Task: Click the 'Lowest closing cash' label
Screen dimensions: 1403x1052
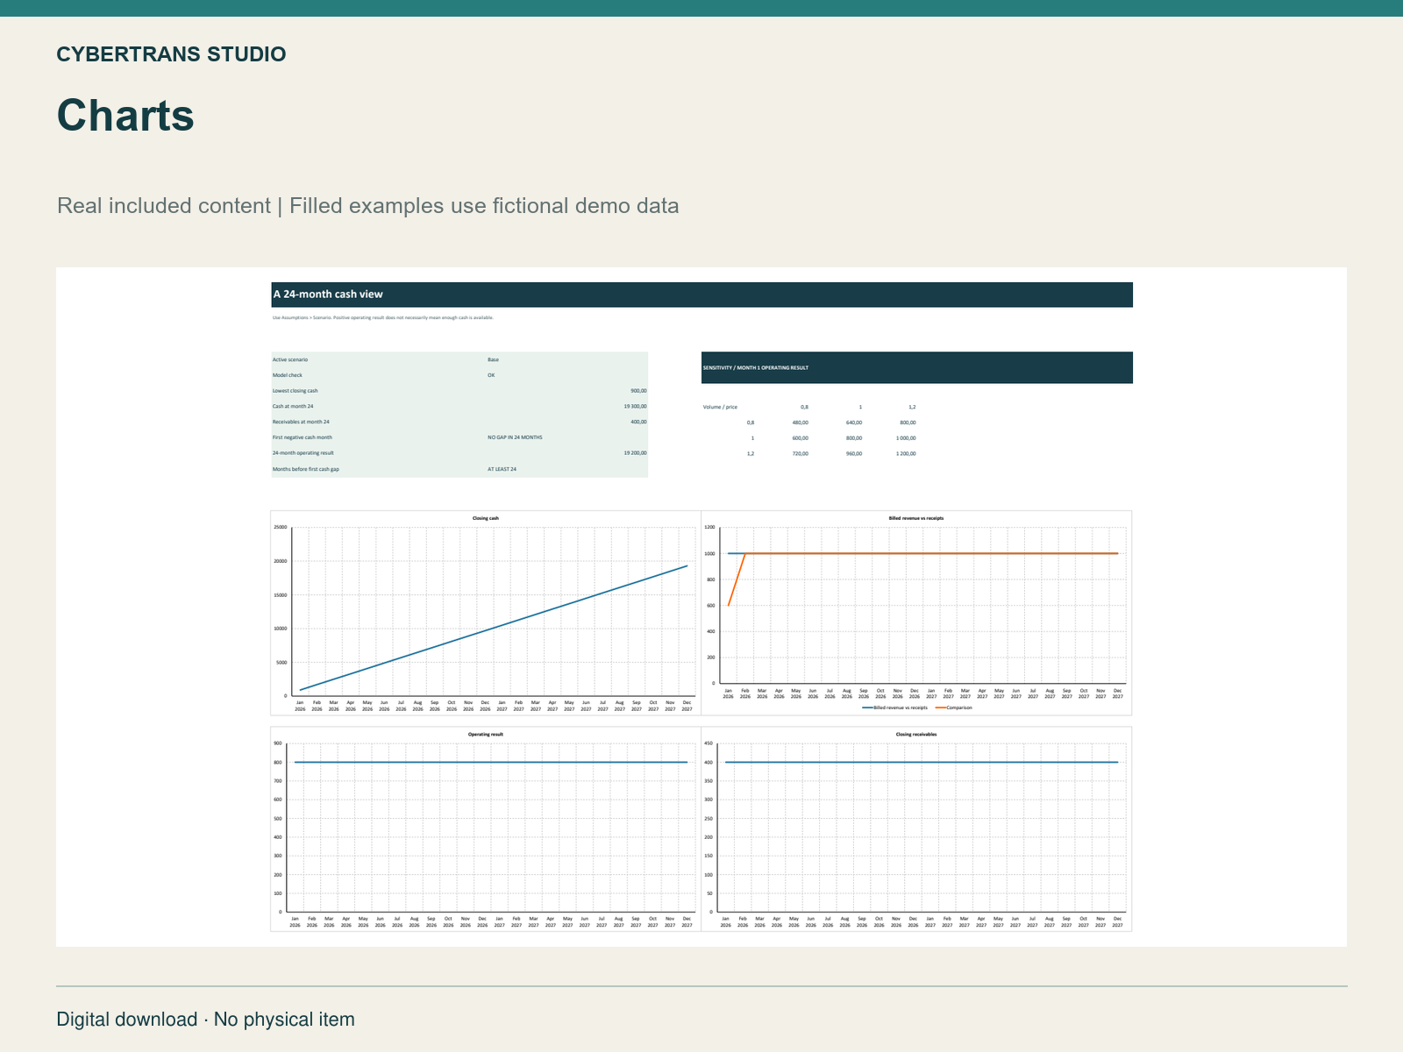Action: click(295, 391)
